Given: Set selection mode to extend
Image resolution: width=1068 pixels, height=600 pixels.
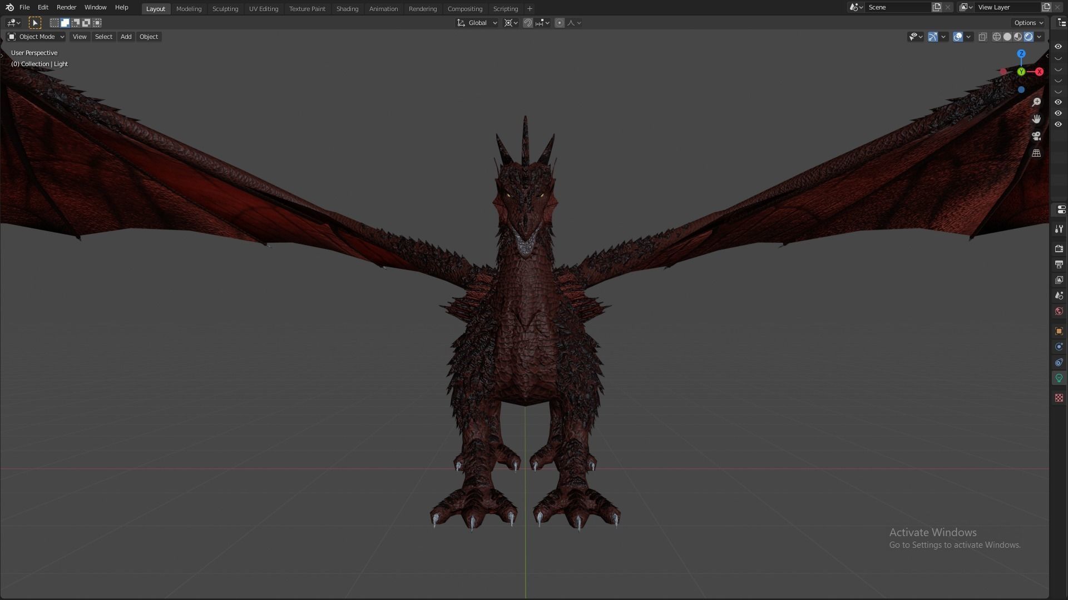Looking at the screenshot, I should tap(65, 23).
